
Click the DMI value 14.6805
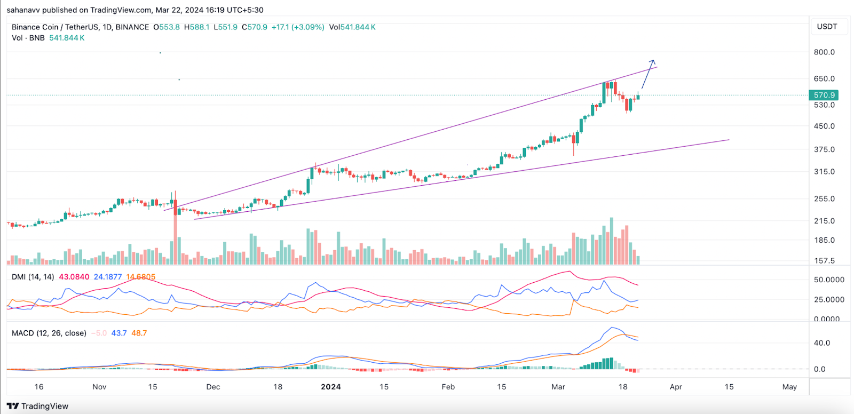click(141, 277)
